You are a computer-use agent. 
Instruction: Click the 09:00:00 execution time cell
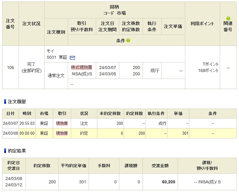point(27,133)
